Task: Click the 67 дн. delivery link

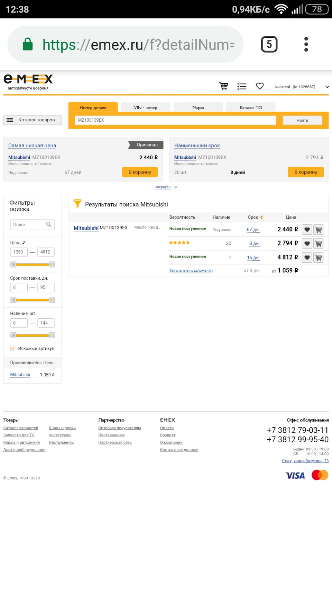Action: pyautogui.click(x=253, y=230)
